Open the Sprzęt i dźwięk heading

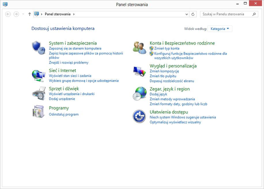[64, 89]
